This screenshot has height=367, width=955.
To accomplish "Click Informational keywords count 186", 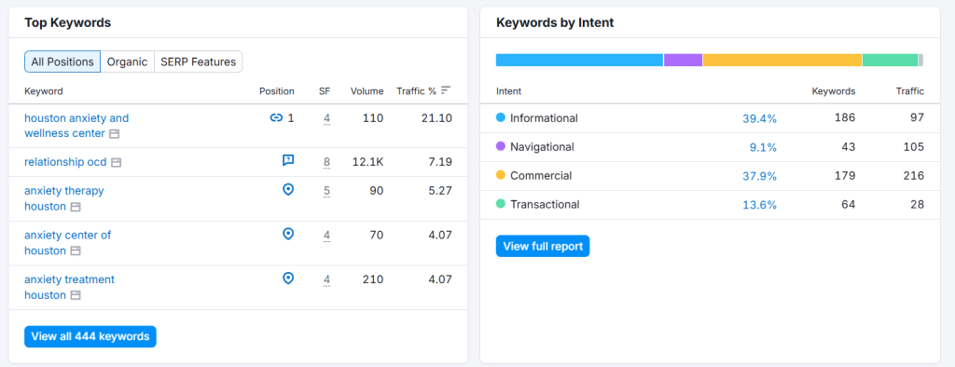I will pyautogui.click(x=846, y=118).
